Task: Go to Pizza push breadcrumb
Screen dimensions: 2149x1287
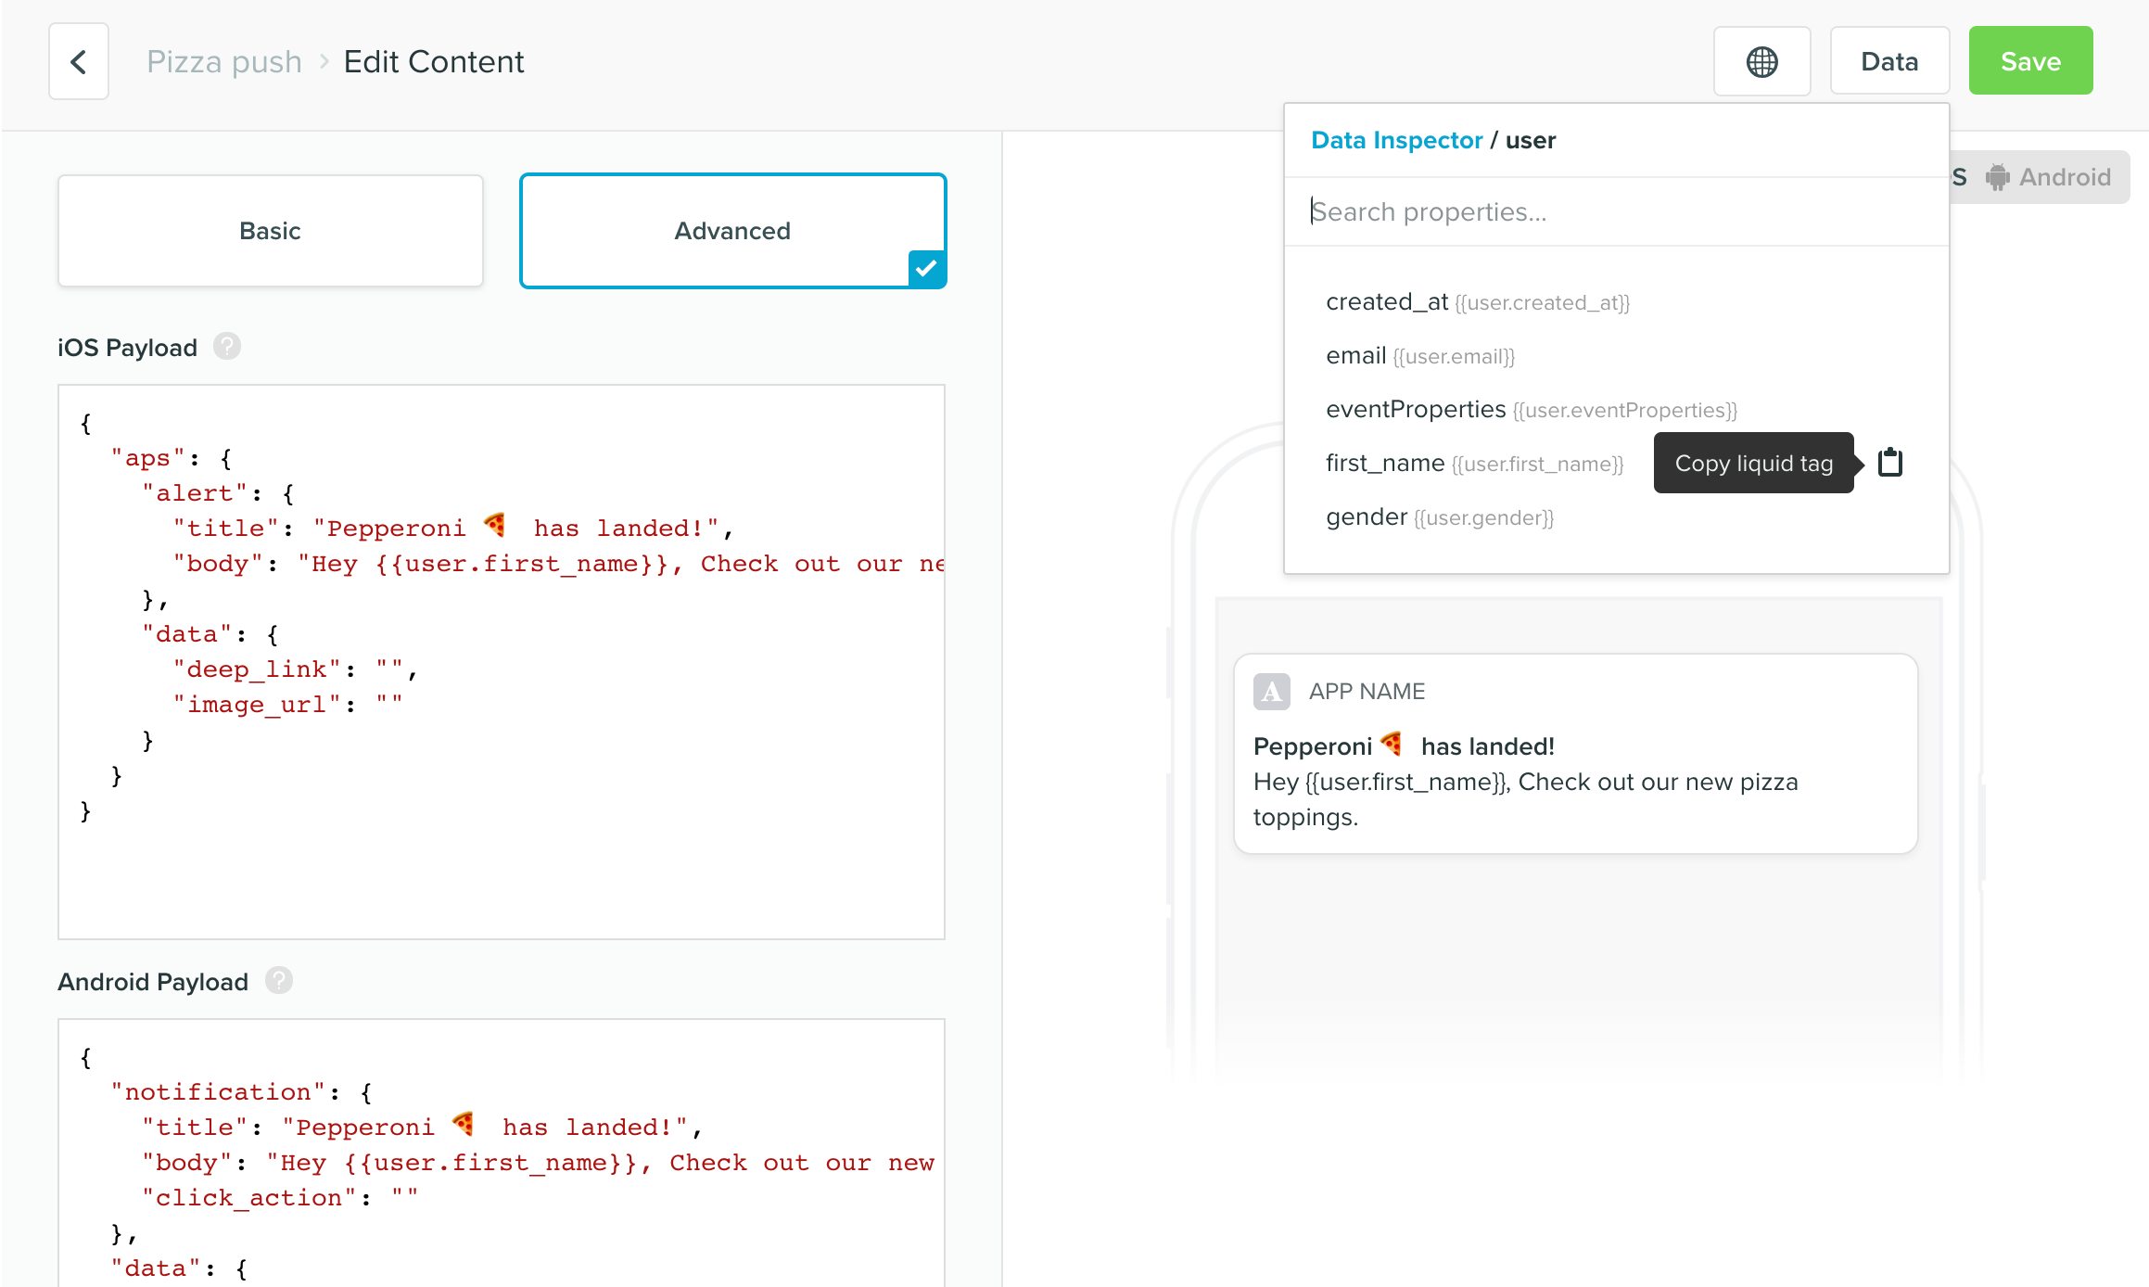Action: click(x=224, y=62)
